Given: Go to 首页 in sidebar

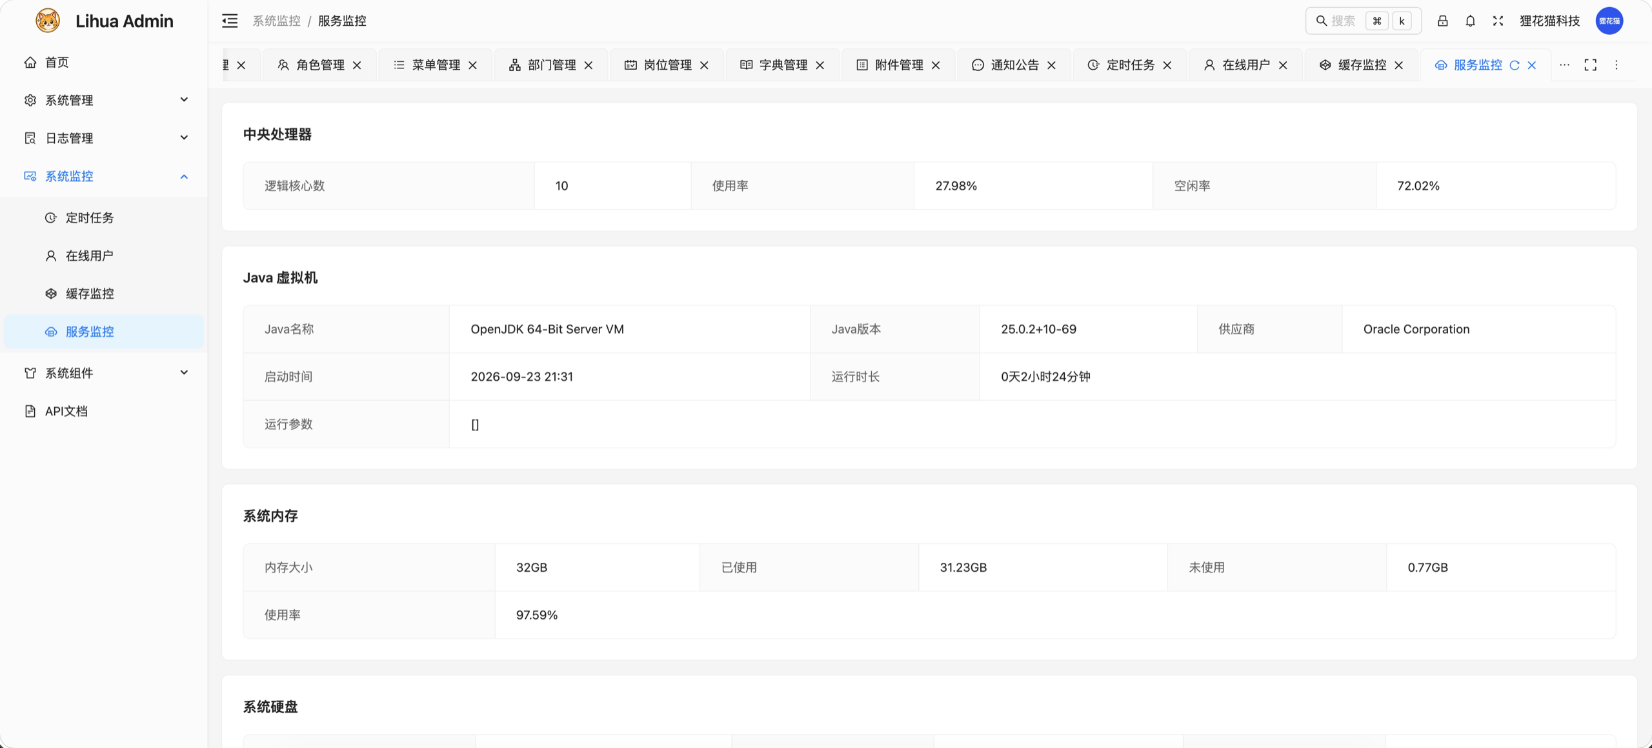Looking at the screenshot, I should point(103,62).
